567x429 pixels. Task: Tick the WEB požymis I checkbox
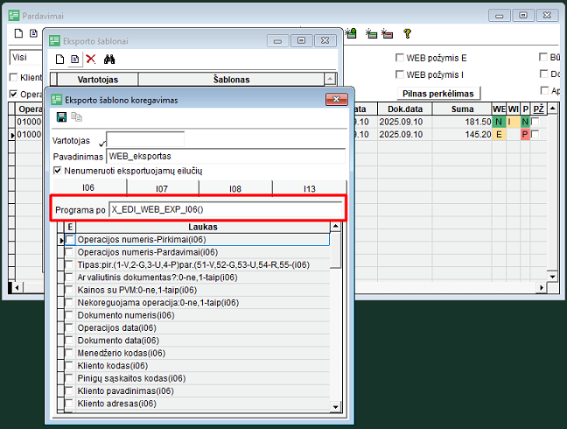pyautogui.click(x=400, y=74)
